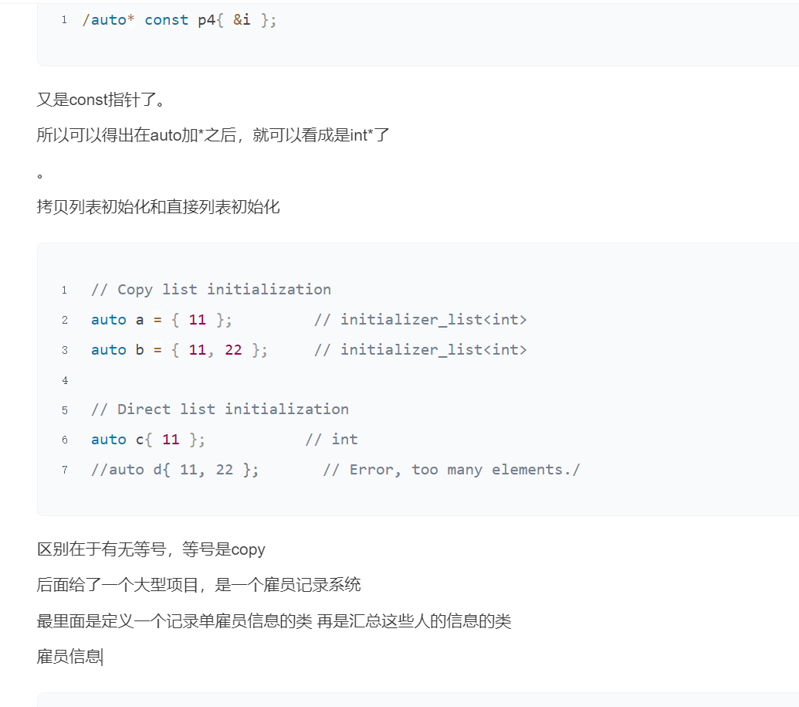Viewport: 799px width, 707px height.
Task: Click the commented code "//auto d{ 11, 22 };"
Action: coord(175,470)
